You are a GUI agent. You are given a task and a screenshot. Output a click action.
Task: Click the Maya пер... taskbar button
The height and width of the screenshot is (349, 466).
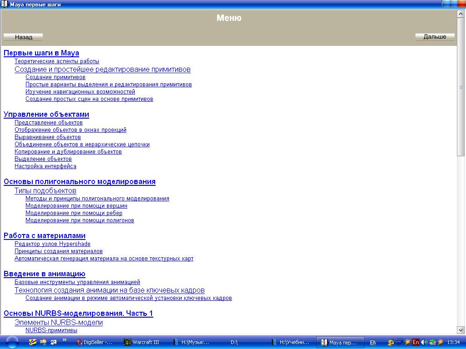point(339,342)
